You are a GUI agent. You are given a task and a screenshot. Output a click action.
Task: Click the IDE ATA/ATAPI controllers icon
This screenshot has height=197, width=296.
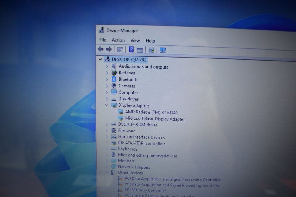coord(113,143)
